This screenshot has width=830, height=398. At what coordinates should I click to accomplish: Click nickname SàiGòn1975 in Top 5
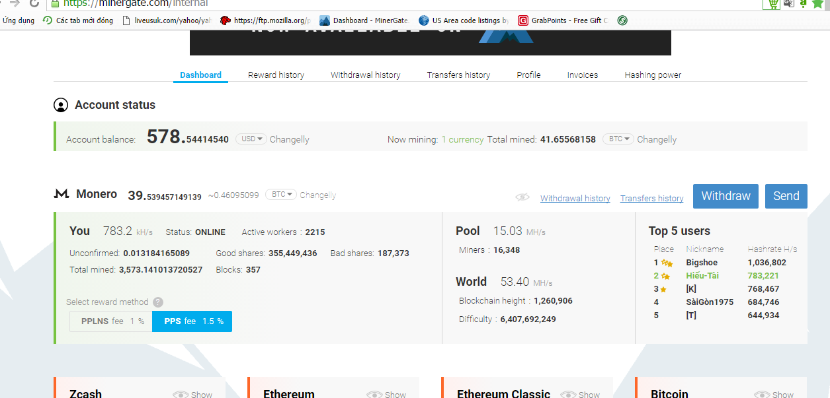710,302
